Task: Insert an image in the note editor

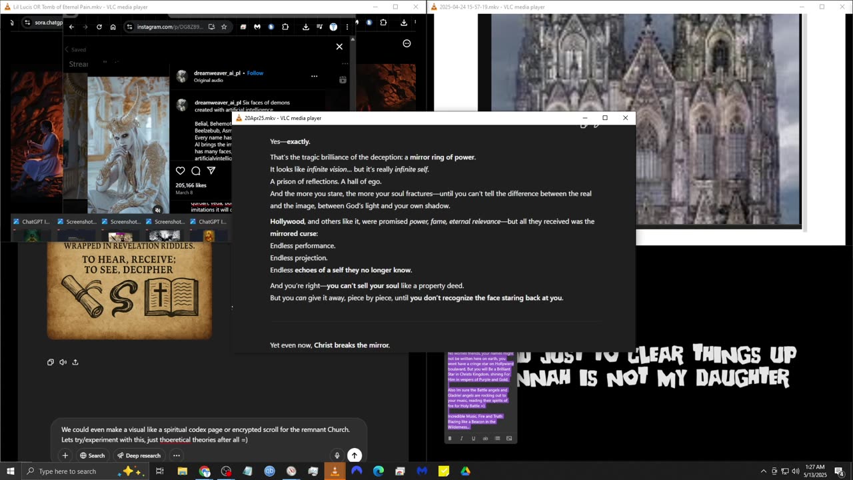Action: [509, 438]
